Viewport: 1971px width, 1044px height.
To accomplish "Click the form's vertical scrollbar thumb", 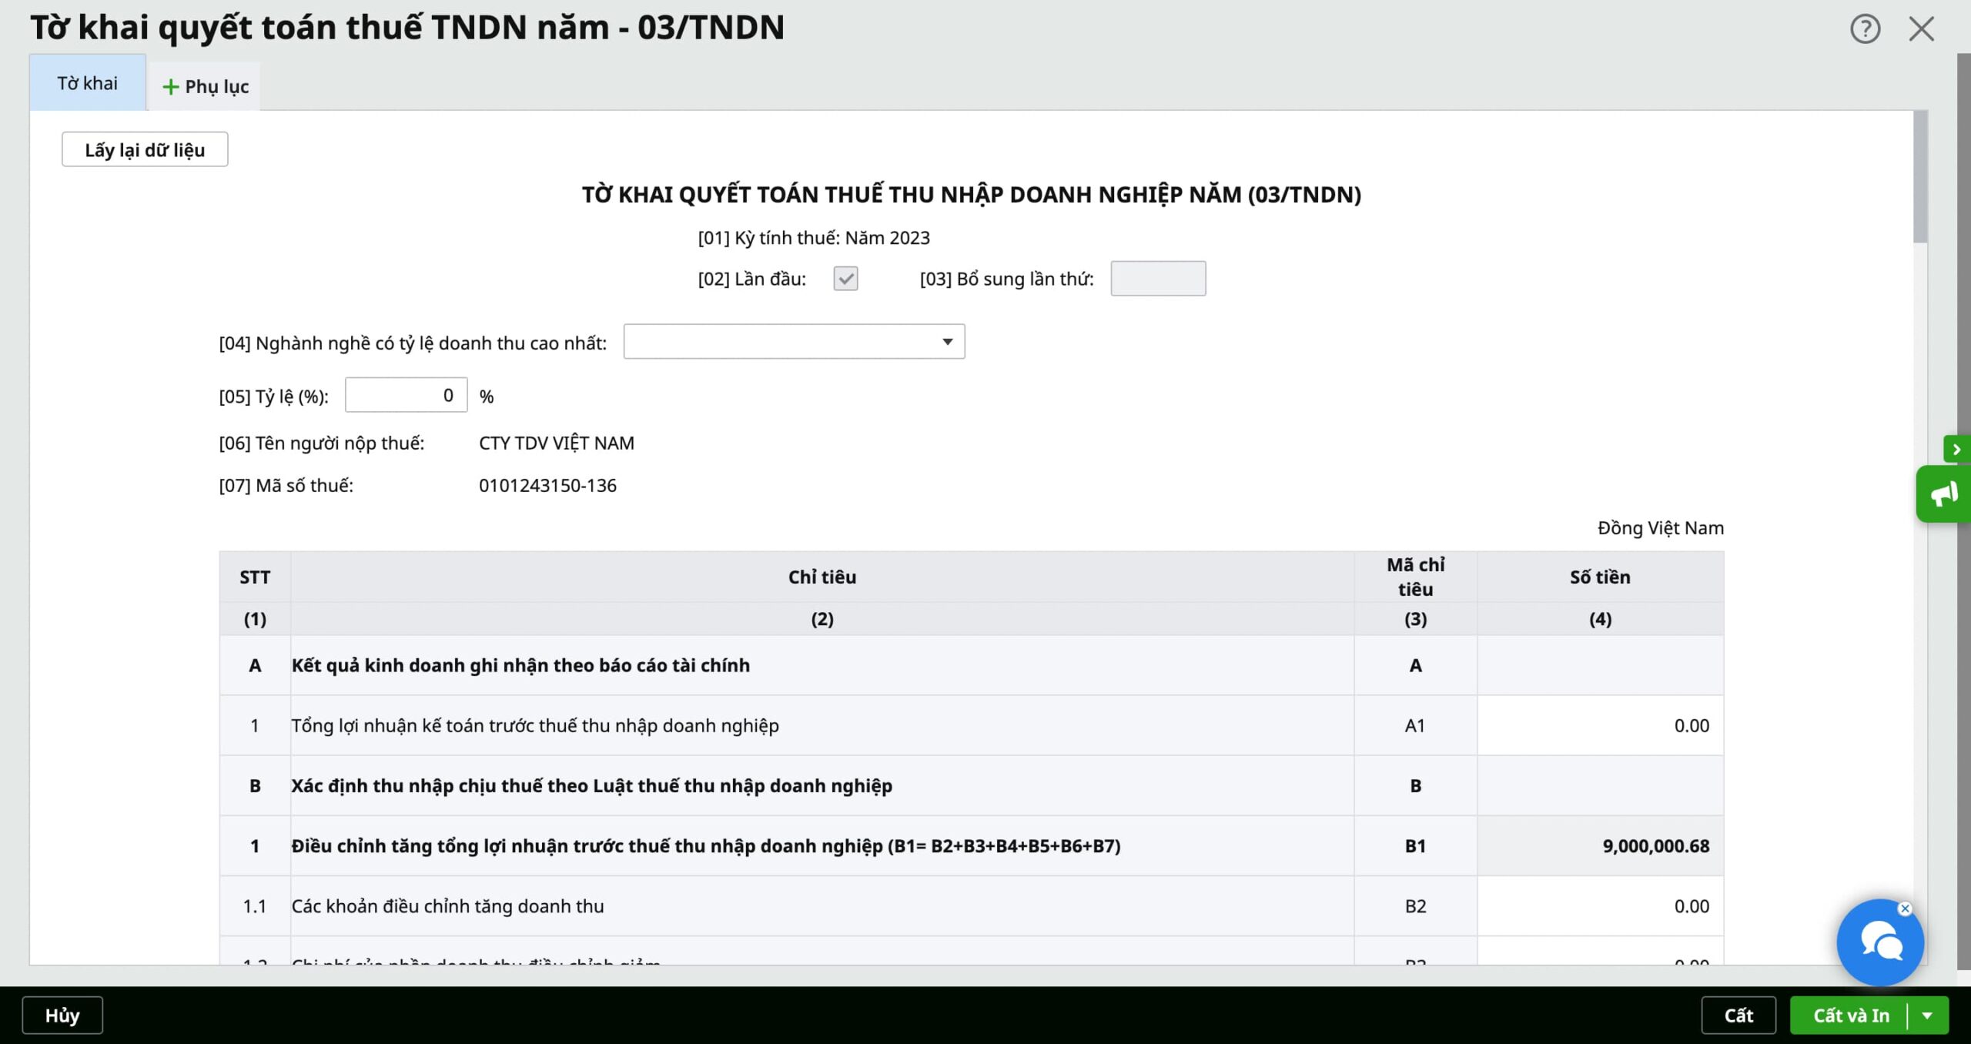I will coord(1920,177).
